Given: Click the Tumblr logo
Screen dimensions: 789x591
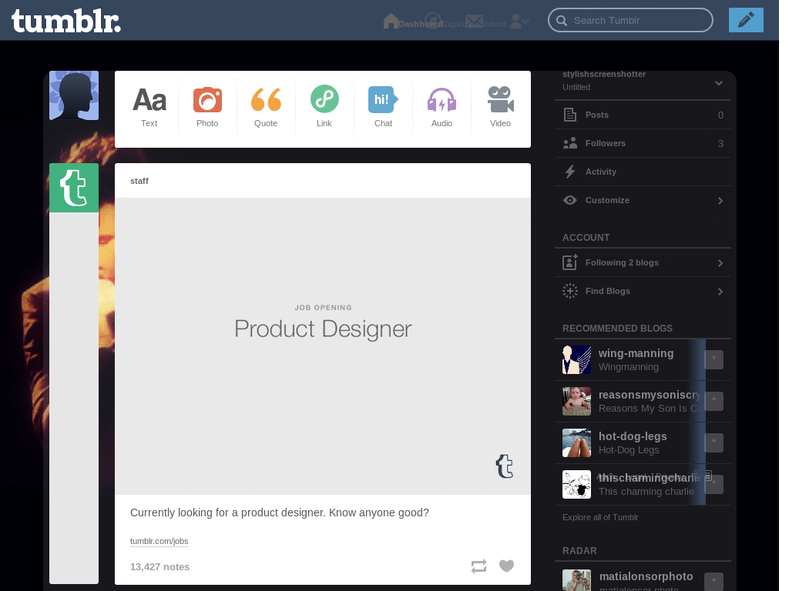Looking at the screenshot, I should tap(66, 22).
